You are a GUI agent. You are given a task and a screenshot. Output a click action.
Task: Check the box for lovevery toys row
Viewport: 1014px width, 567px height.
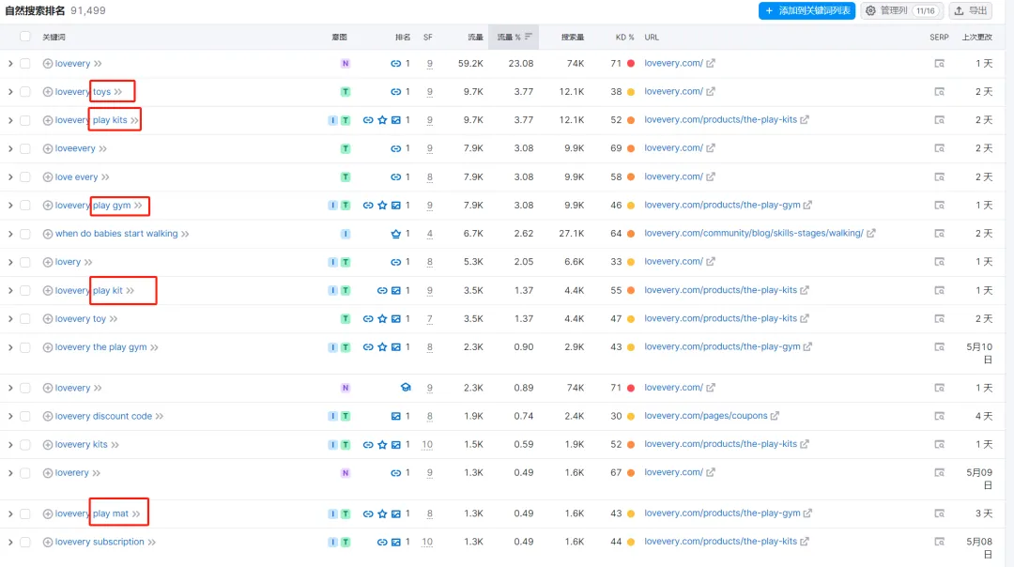(x=25, y=92)
